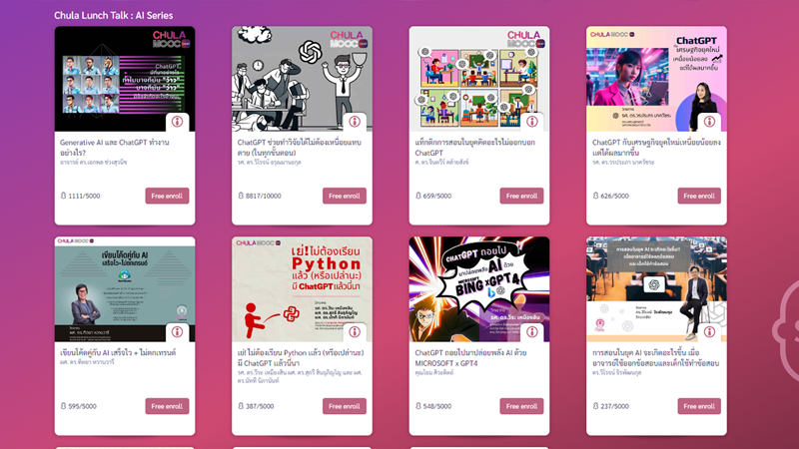Free enroll in the Python course (387/5000)
The image size is (799, 449).
pyautogui.click(x=344, y=406)
